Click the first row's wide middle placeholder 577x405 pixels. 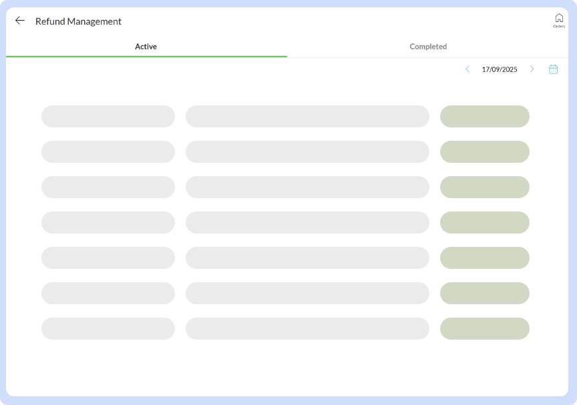click(x=307, y=116)
